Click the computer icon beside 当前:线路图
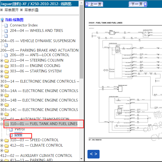162x162 pixels. point(2,20)
